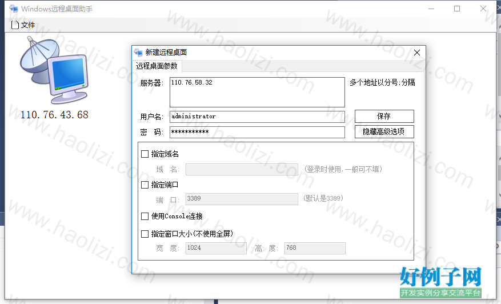Viewport: 501px width, 304px height.
Task: Toggle 使用Console连接 checkbox
Action: [145, 217]
